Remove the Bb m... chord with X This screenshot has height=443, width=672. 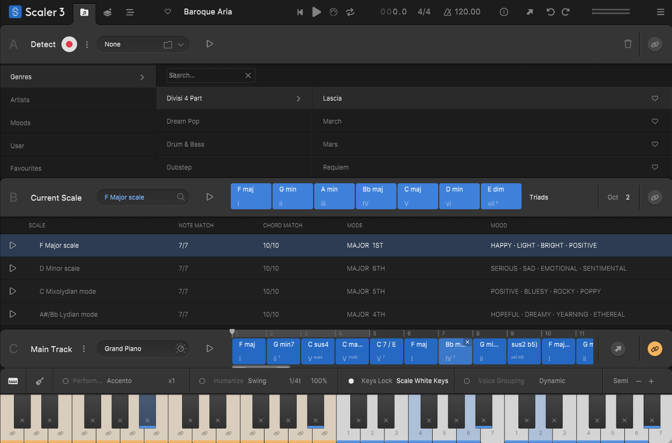click(x=467, y=342)
